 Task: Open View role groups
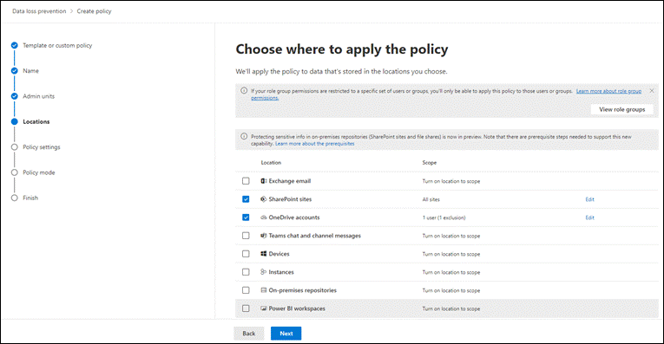pyautogui.click(x=622, y=109)
